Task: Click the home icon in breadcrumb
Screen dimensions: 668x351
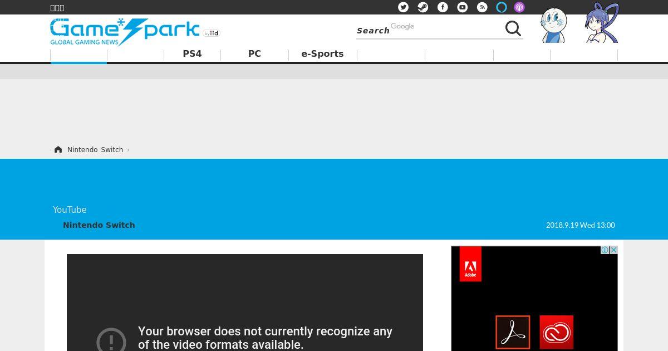Action: [58, 149]
